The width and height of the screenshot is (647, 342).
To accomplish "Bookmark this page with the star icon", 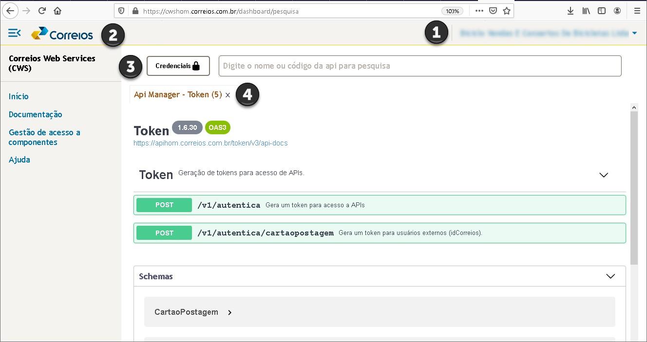I will click(x=507, y=11).
